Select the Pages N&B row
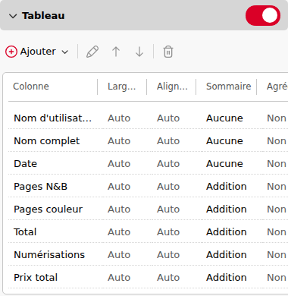The width and height of the screenshot is (288, 296). click(148, 186)
